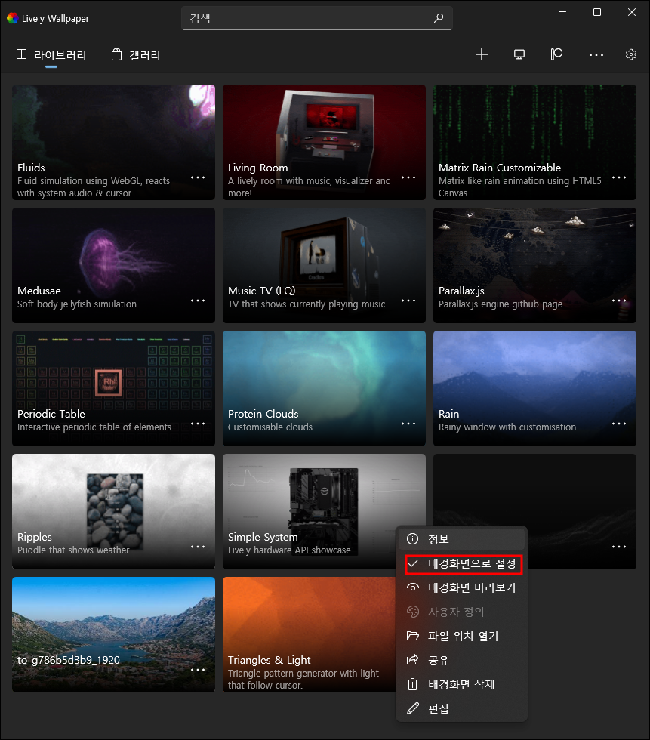The width and height of the screenshot is (650, 740).
Task: Select the Music TV (LQ) thumbnail
Action: pyautogui.click(x=324, y=265)
